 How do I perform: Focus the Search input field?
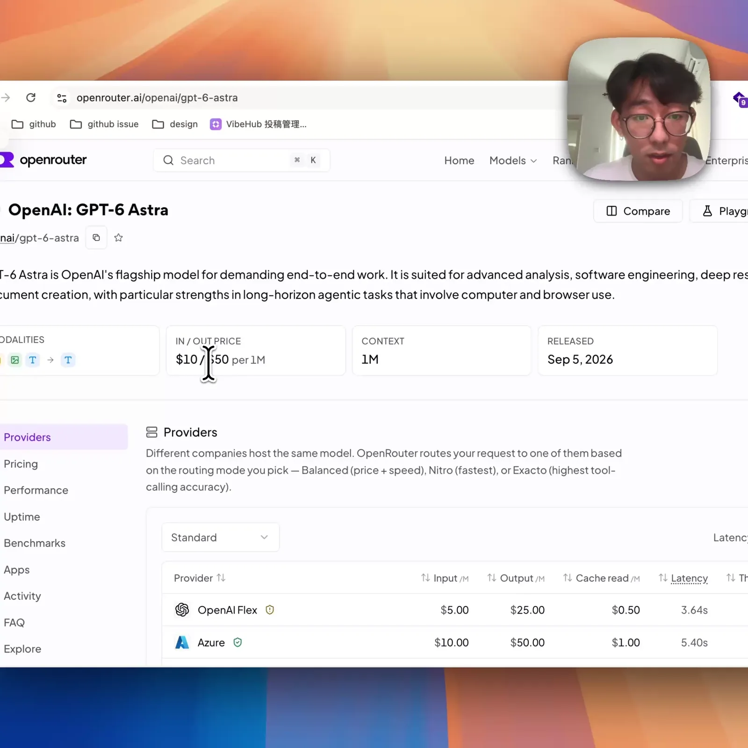coord(242,160)
